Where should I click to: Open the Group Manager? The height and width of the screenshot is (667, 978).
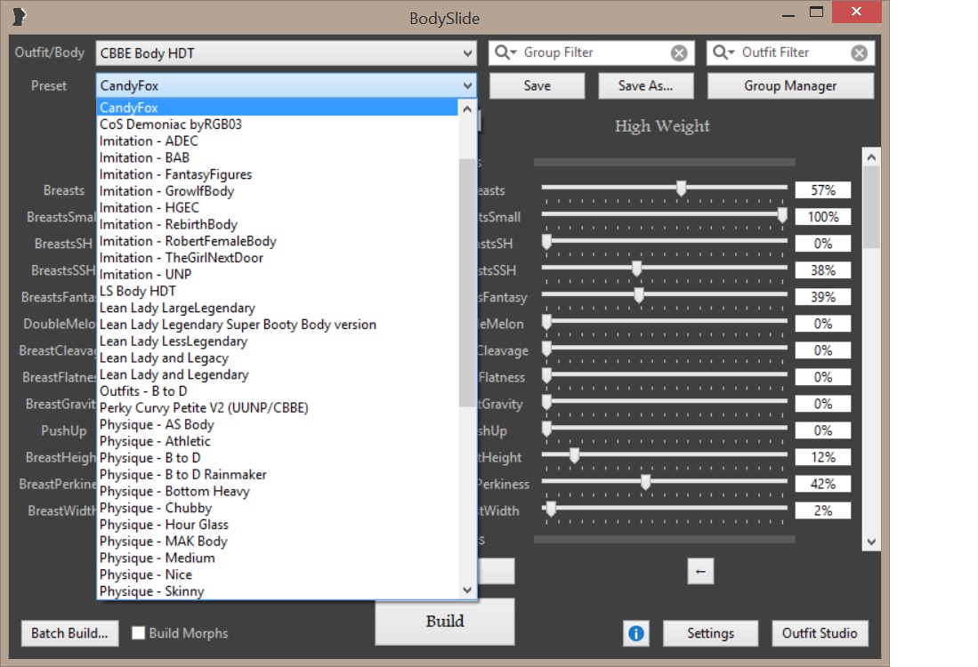pos(790,86)
